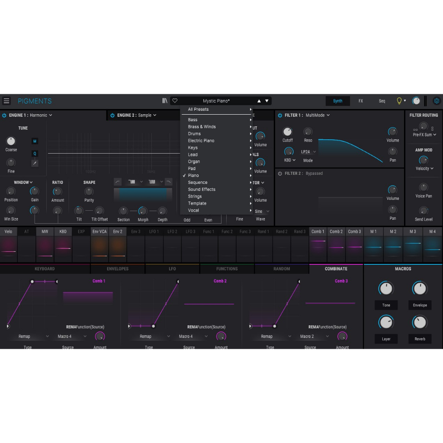This screenshot has width=443, height=443.
Task: Open the main Pigments hamburger menu
Action: click(x=6, y=100)
